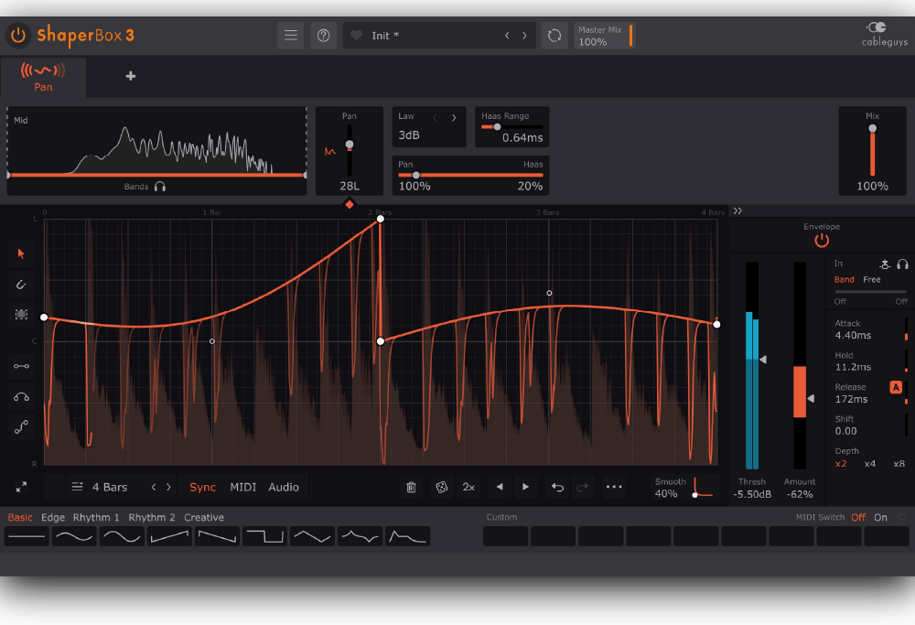915x625 pixels.
Task: Click the sidechain input icon
Action: click(885, 264)
